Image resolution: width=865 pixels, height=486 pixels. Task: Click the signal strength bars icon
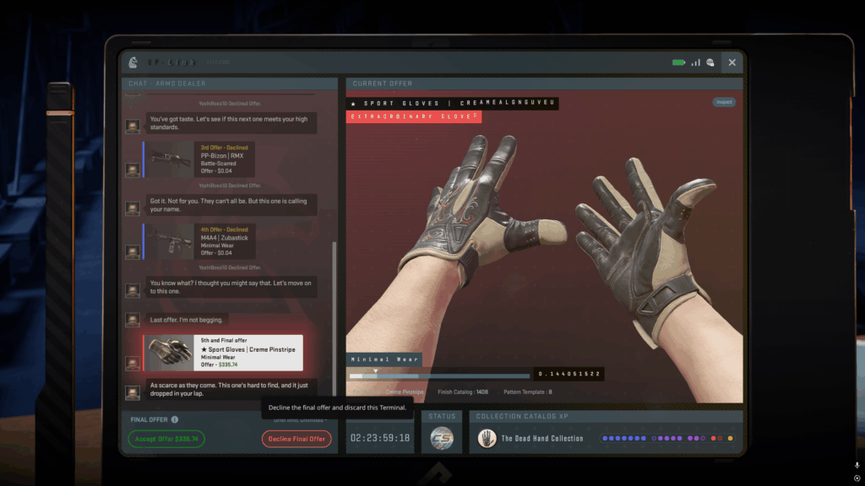coord(695,61)
